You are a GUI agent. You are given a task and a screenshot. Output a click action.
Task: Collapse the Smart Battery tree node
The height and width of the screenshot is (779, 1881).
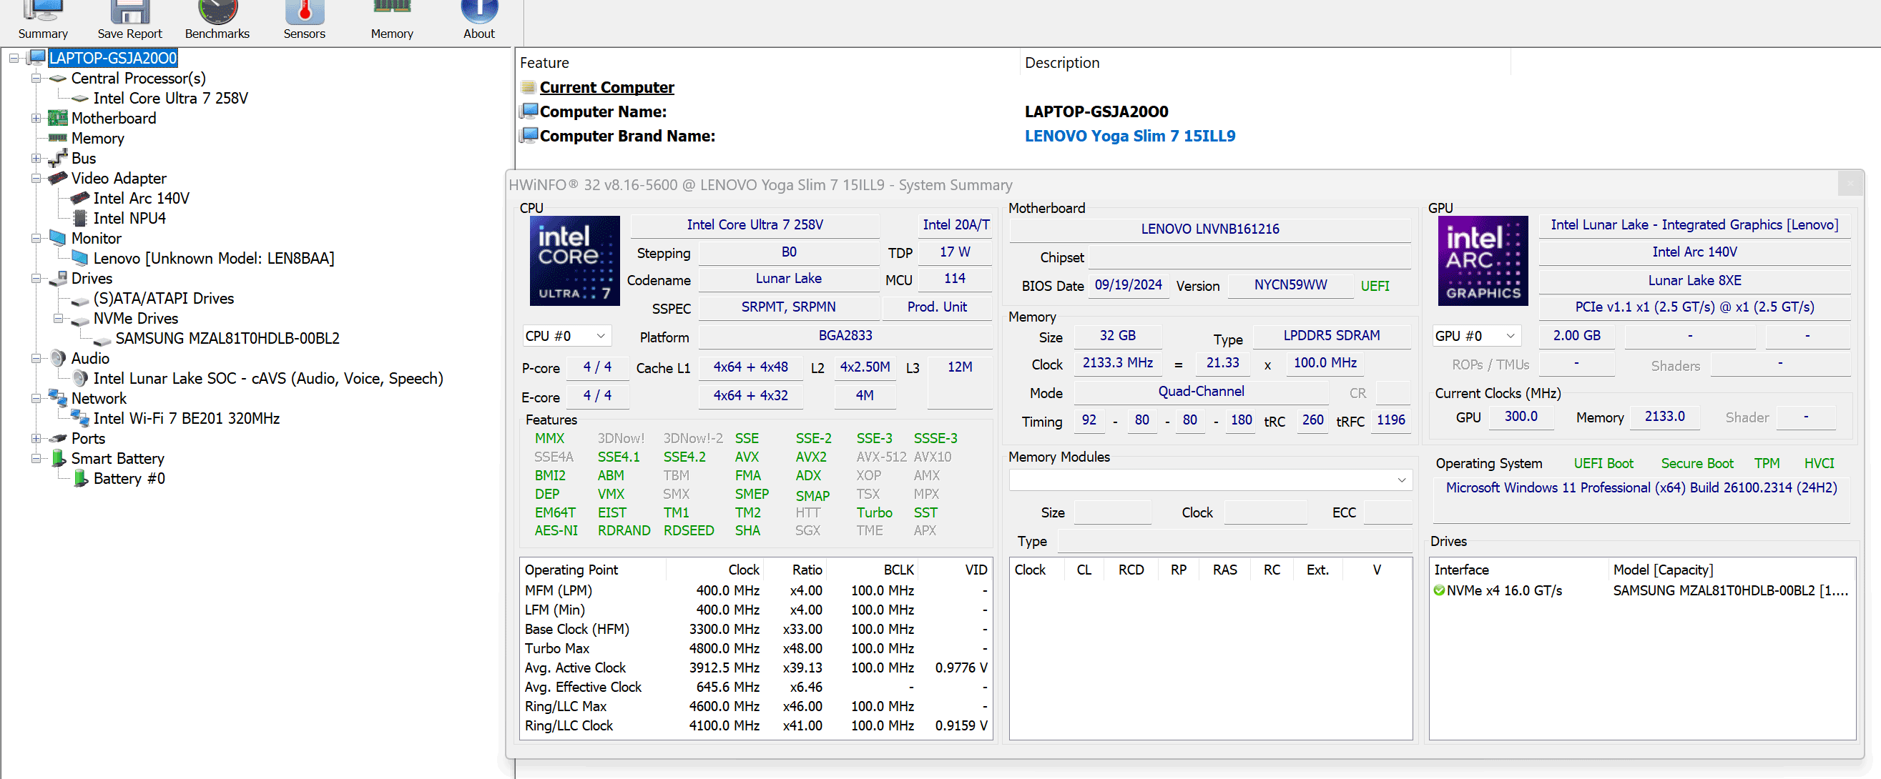point(36,458)
